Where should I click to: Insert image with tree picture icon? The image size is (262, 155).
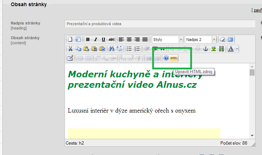[x=214, y=49]
